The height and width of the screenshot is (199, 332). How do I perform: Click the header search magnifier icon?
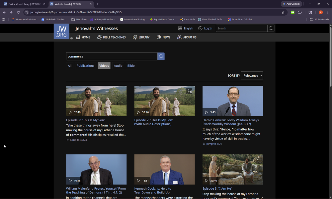(x=271, y=29)
